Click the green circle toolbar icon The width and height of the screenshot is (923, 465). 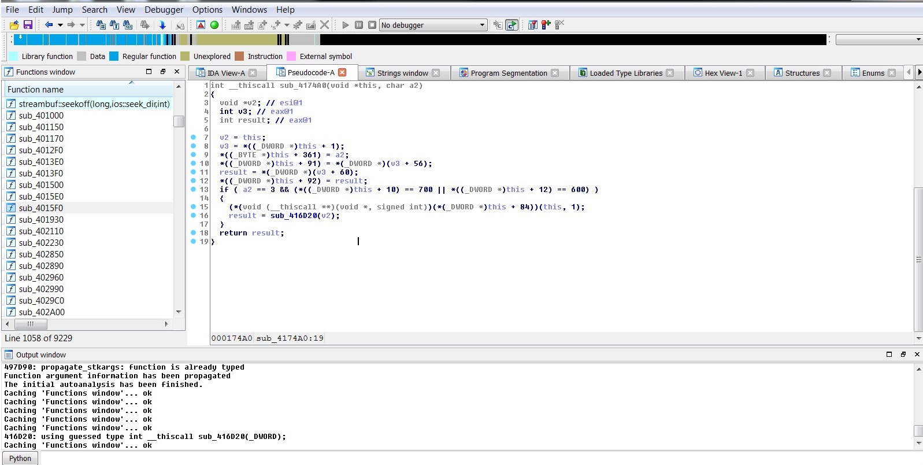click(214, 25)
